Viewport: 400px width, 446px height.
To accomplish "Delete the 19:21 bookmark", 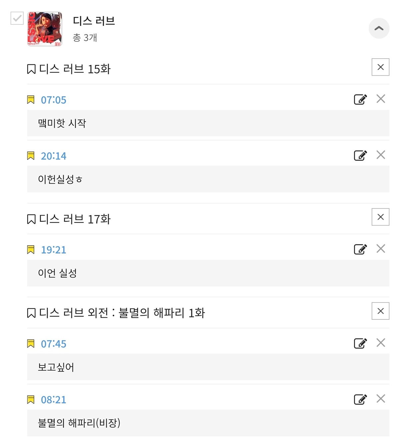I will click(x=381, y=249).
